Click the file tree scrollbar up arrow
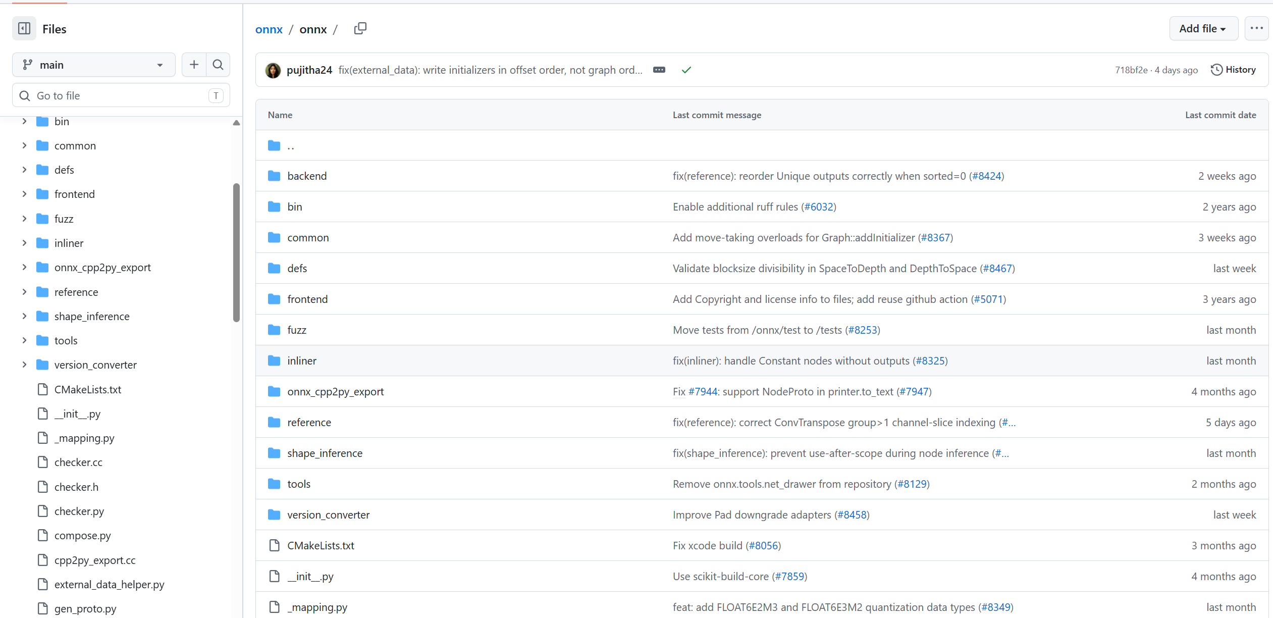The height and width of the screenshot is (618, 1273). 236,123
